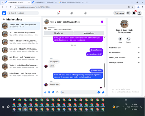
Task: Record a voice clip with microphone icon
Action: [x=45, y=93]
